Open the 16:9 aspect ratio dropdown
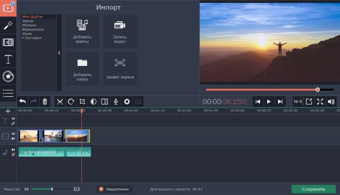 click(x=297, y=101)
